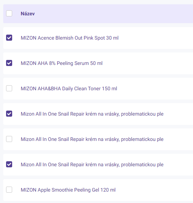Open the first Mizon All In One Snail Repair product

pyautogui.click(x=92, y=114)
